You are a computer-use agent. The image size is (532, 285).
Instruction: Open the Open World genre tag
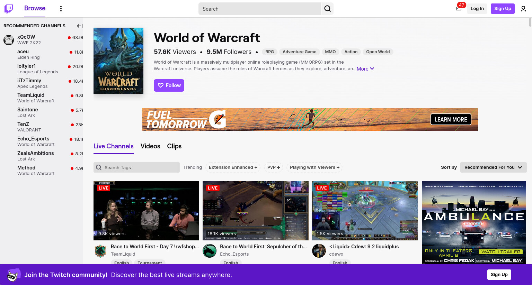click(378, 52)
